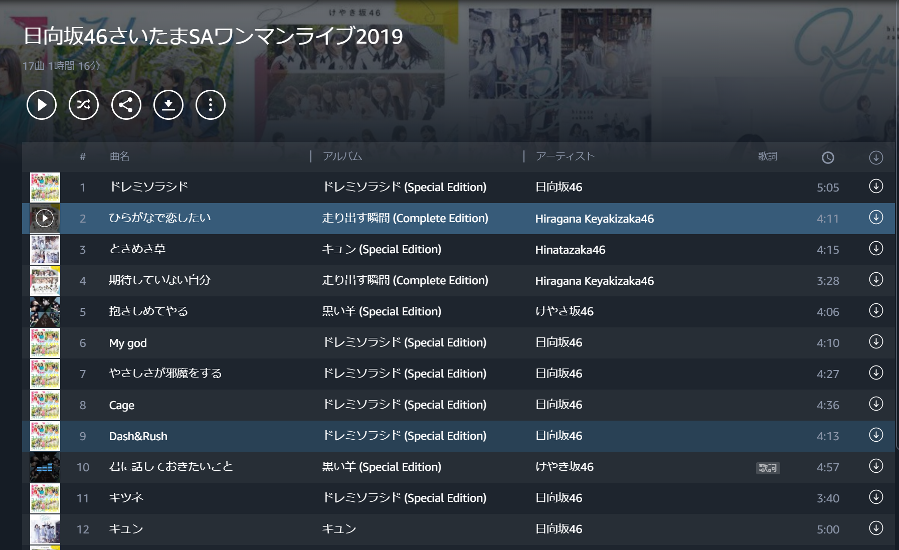This screenshot has height=550, width=899.
Task: Open song やさしさが邪魔をする
Action: [x=165, y=374]
